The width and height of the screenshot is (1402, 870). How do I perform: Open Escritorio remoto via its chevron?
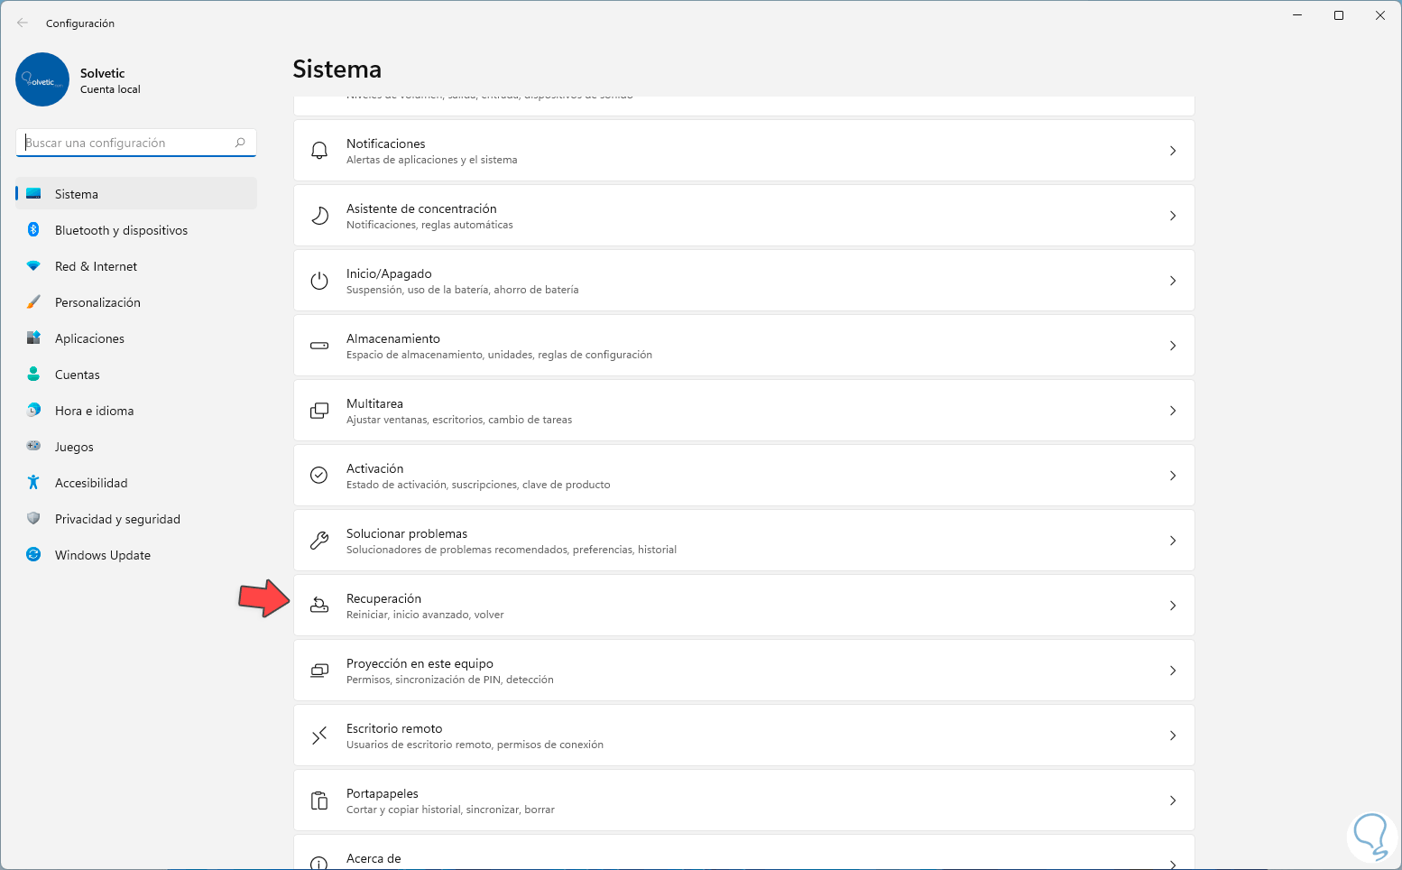tap(1172, 736)
